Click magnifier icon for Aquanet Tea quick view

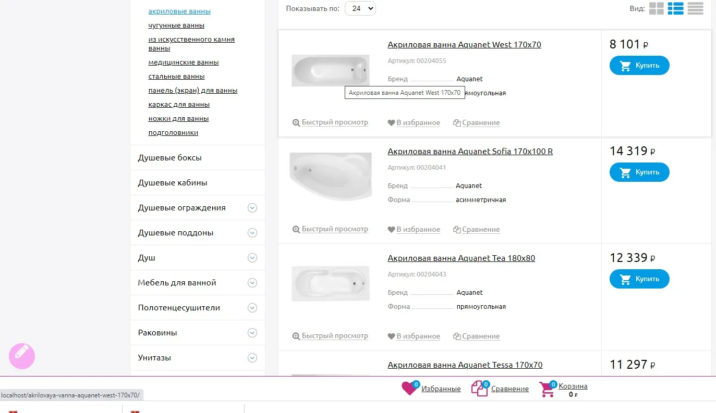[x=296, y=336]
